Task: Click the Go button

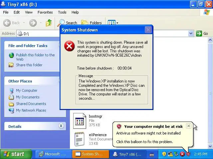Action: (x=202, y=33)
